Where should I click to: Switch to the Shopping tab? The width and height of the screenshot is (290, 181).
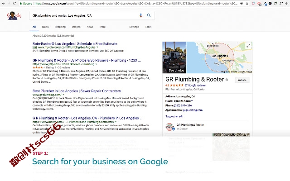coord(60,27)
